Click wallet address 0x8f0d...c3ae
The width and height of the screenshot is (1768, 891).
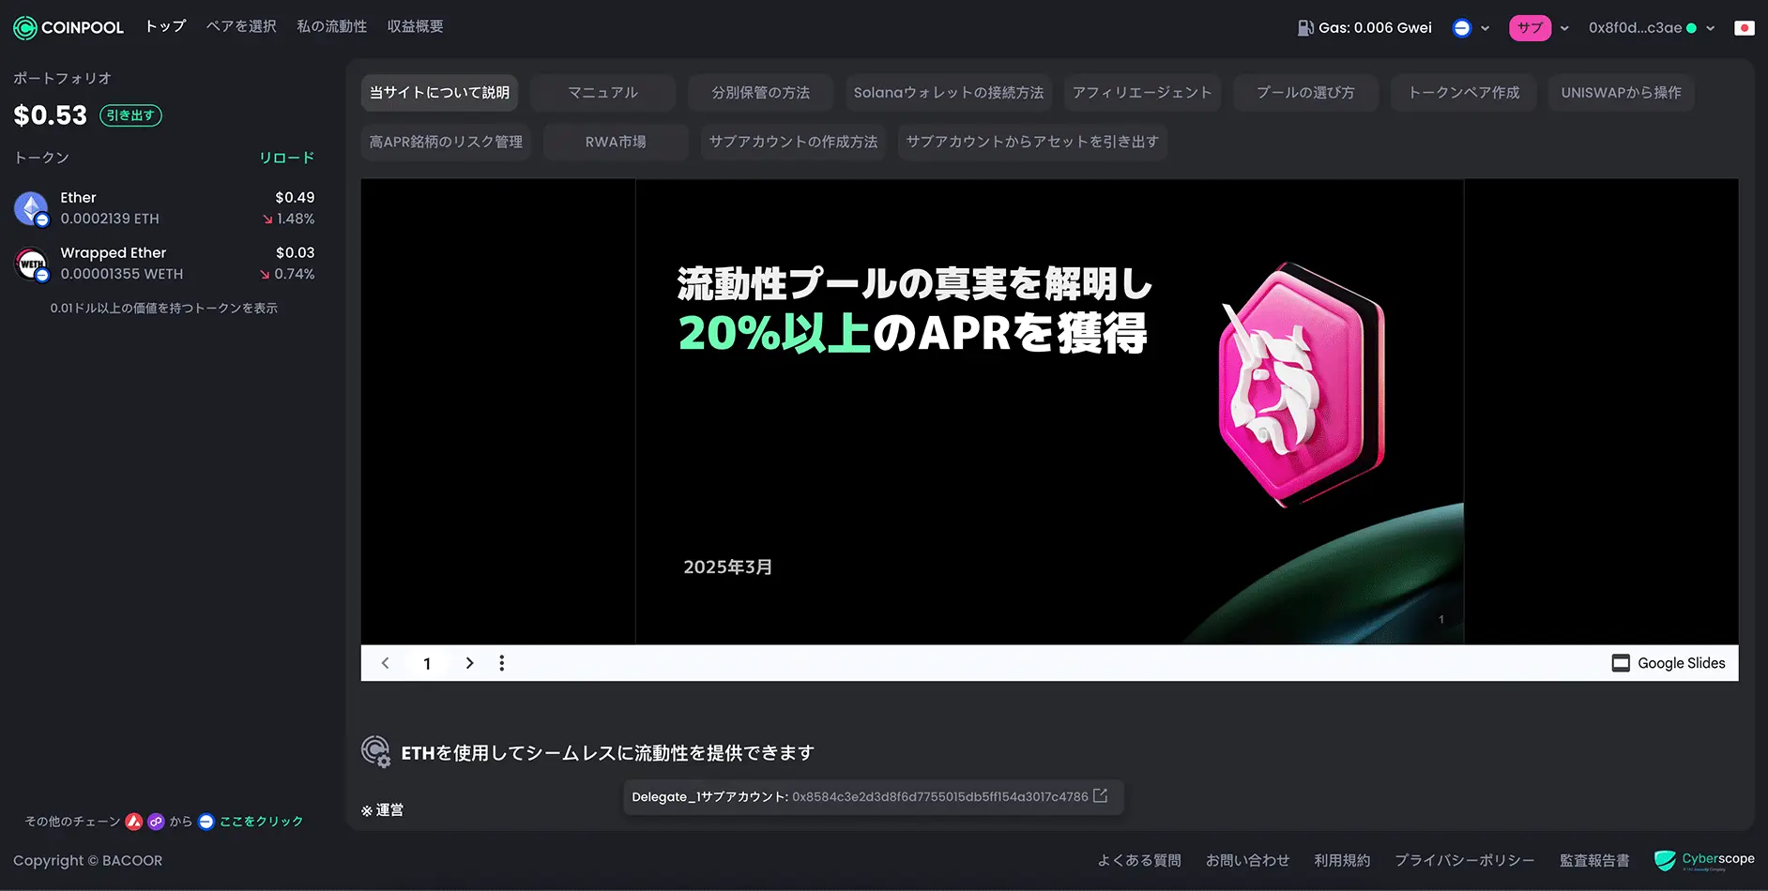(x=1635, y=28)
